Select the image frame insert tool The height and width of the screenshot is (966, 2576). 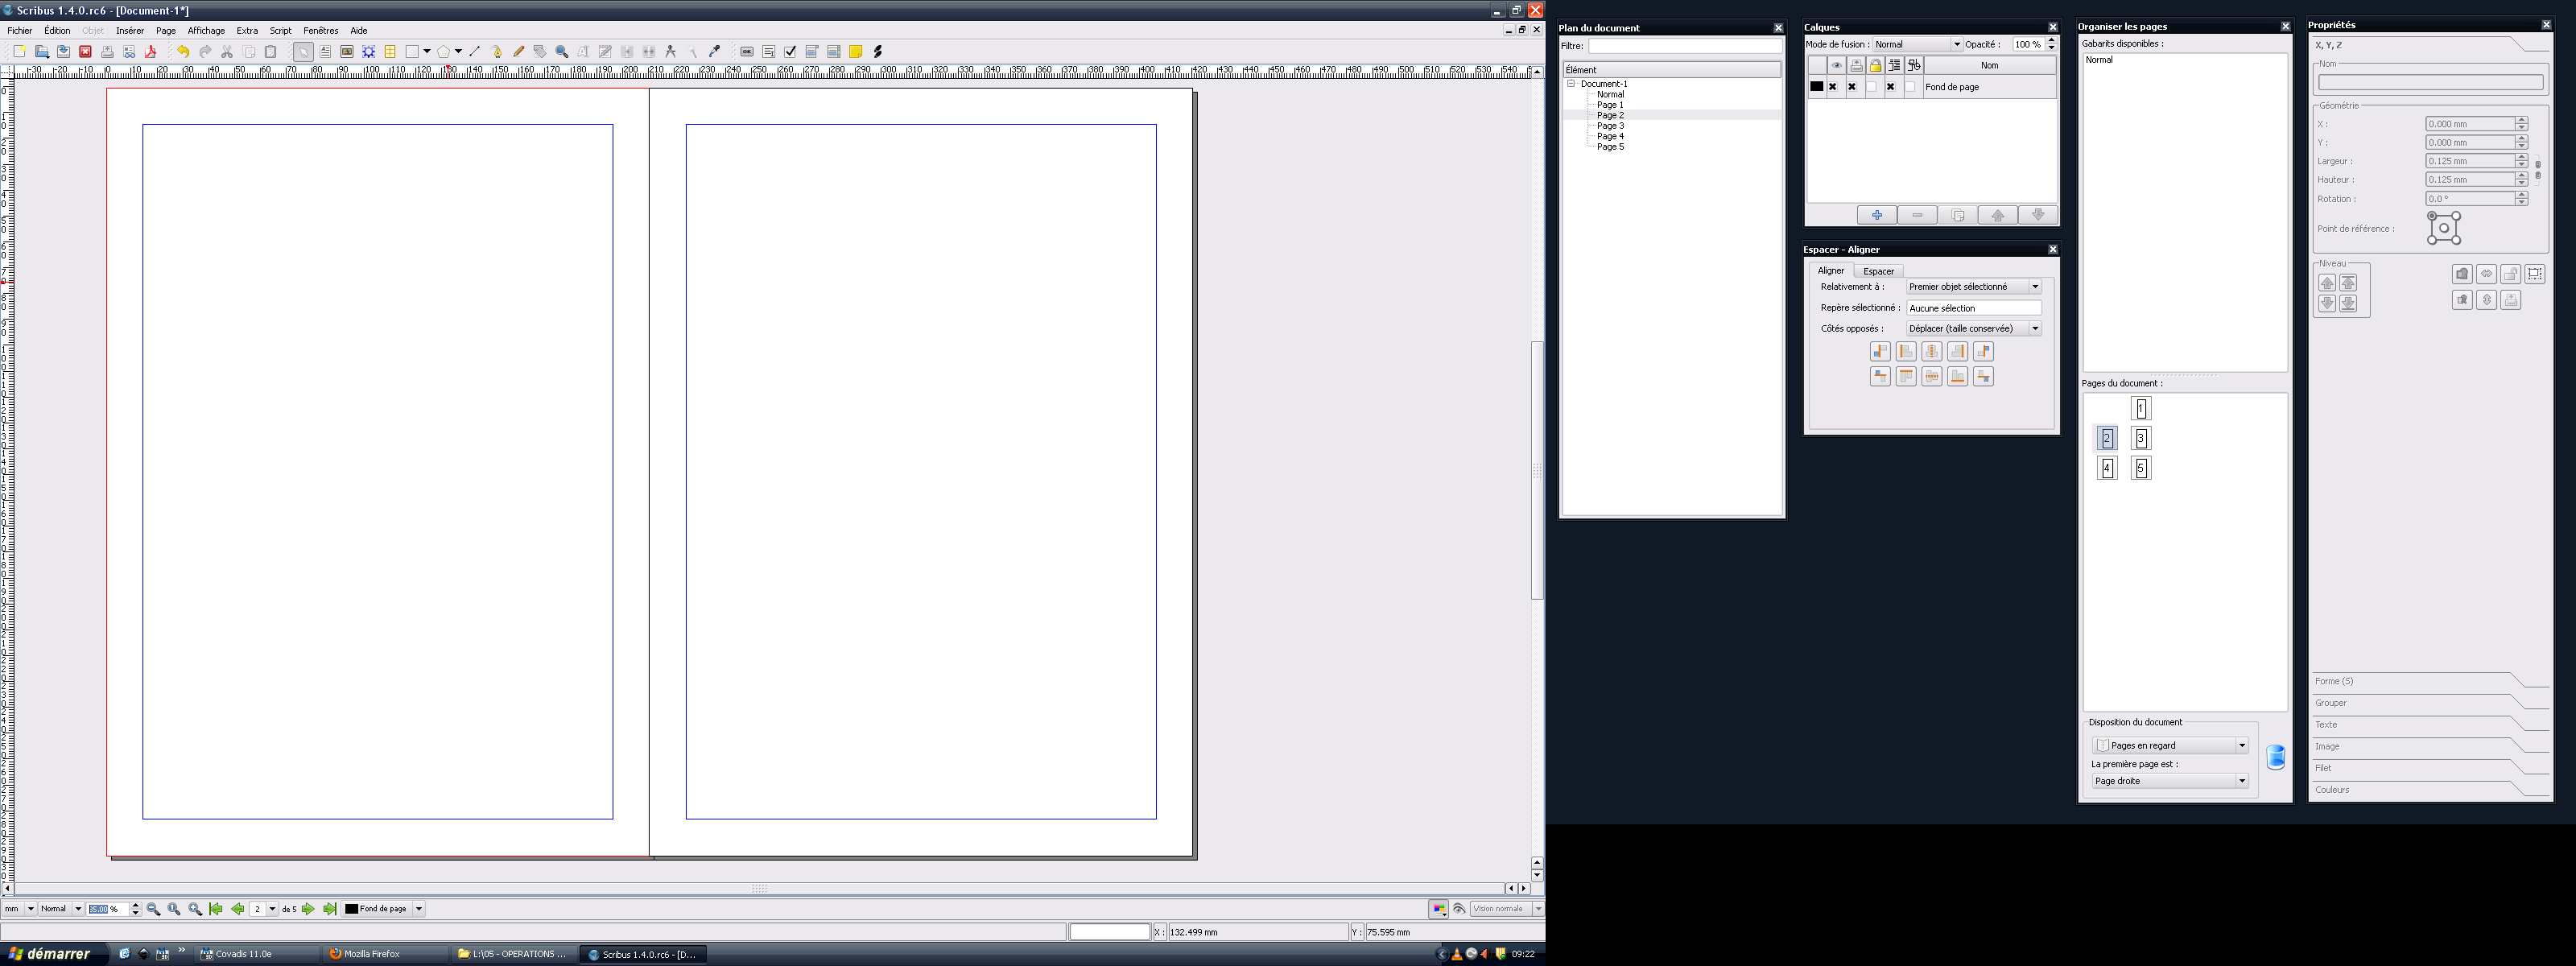347,52
